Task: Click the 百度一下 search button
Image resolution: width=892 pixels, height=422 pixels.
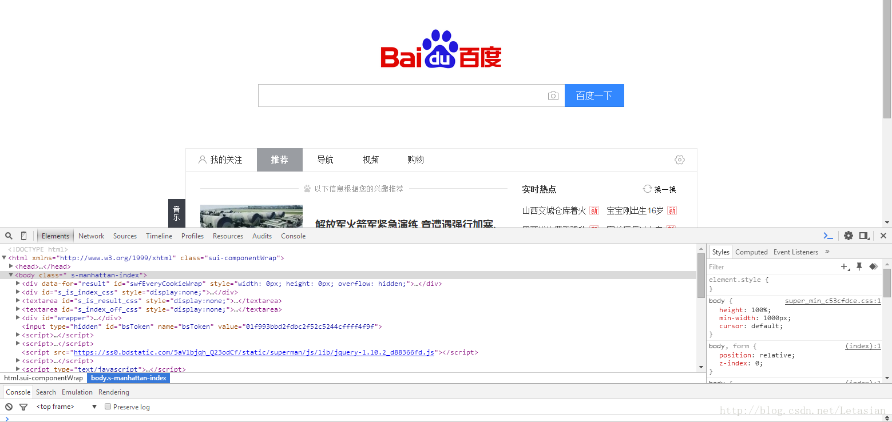Action: (594, 95)
